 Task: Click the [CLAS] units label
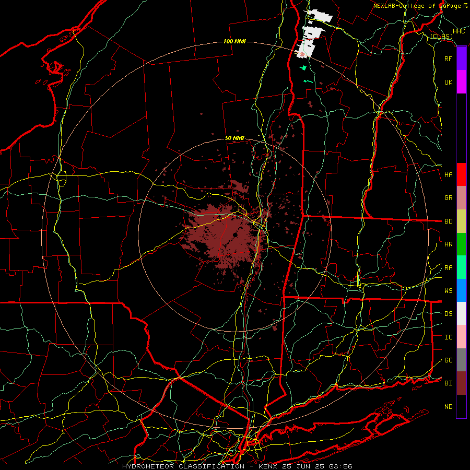click(x=441, y=37)
